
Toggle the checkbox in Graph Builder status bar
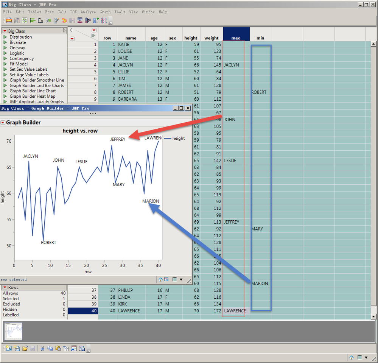tap(174, 280)
